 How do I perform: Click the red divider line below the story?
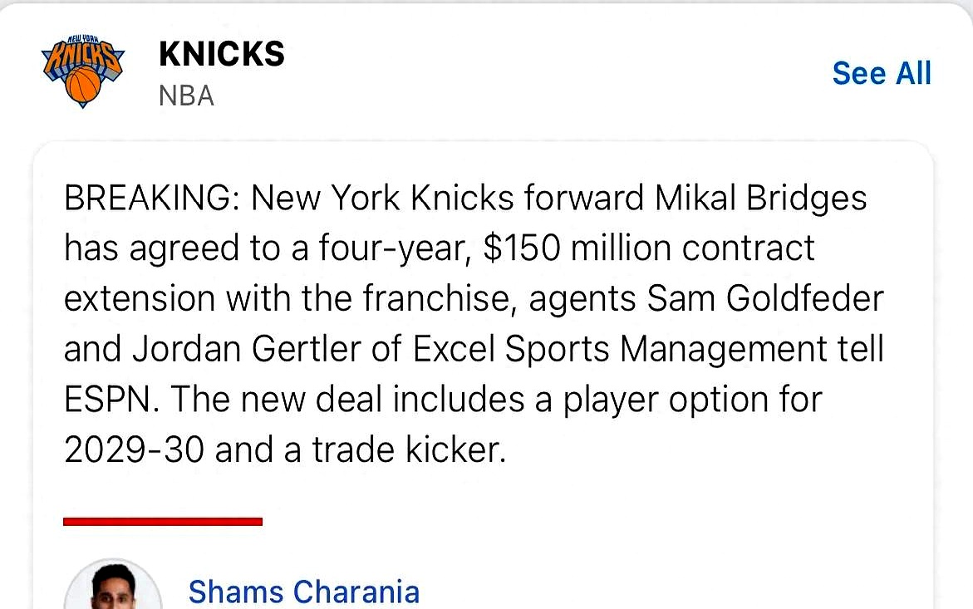pos(163,522)
